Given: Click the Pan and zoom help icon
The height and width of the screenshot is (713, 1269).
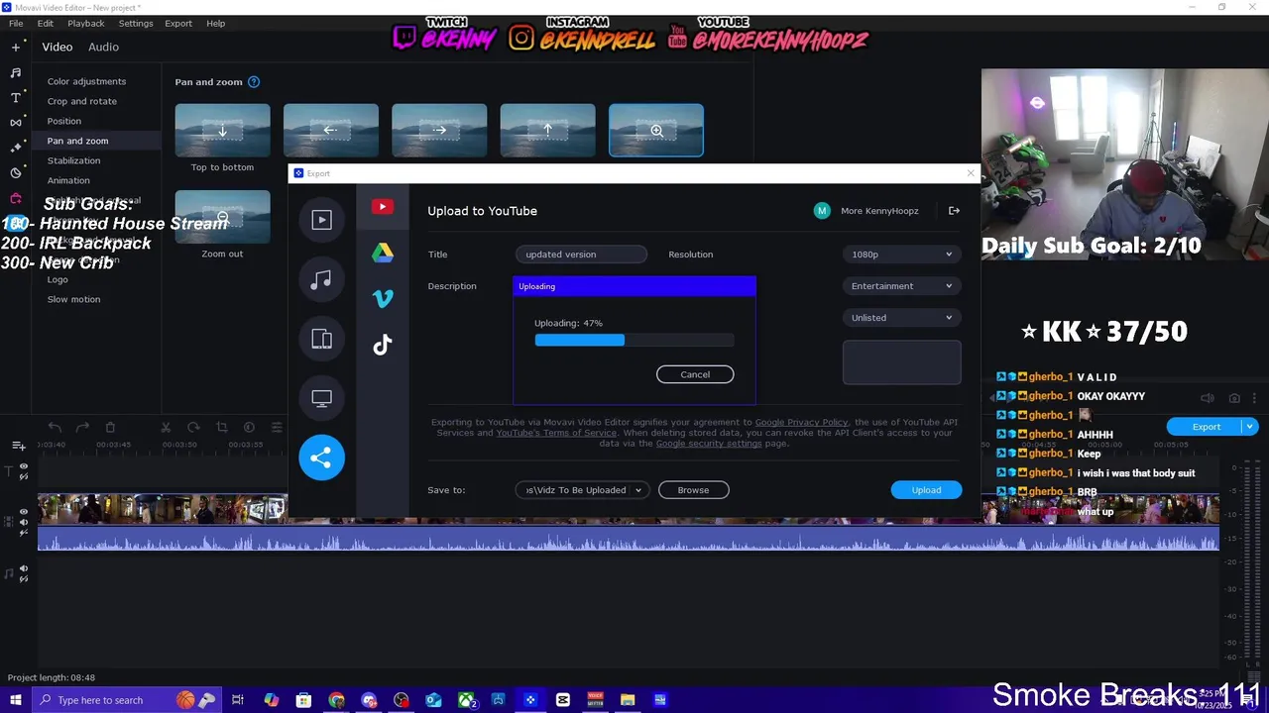Looking at the screenshot, I should pyautogui.click(x=254, y=82).
